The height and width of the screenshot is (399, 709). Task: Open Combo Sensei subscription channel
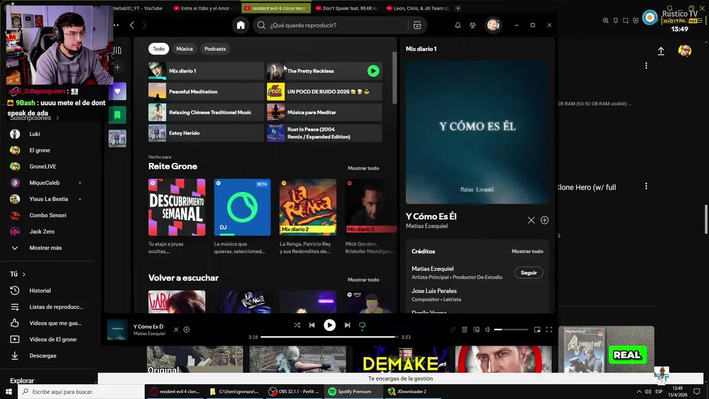point(48,215)
